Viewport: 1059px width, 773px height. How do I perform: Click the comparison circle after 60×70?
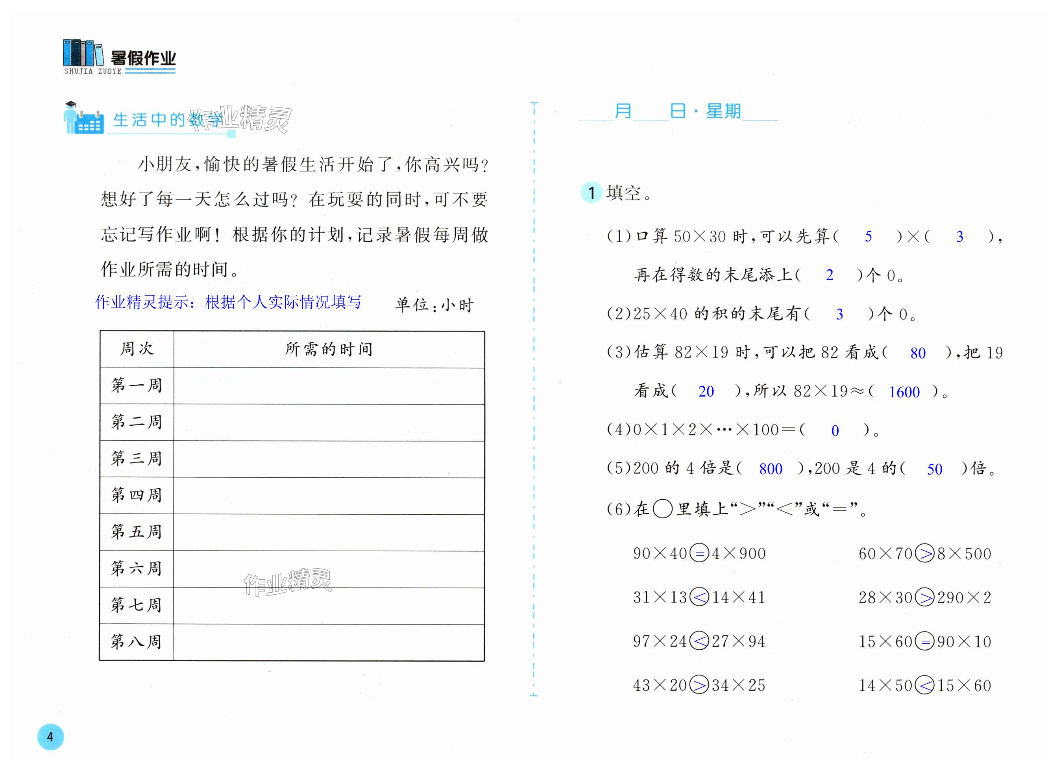coord(924,554)
